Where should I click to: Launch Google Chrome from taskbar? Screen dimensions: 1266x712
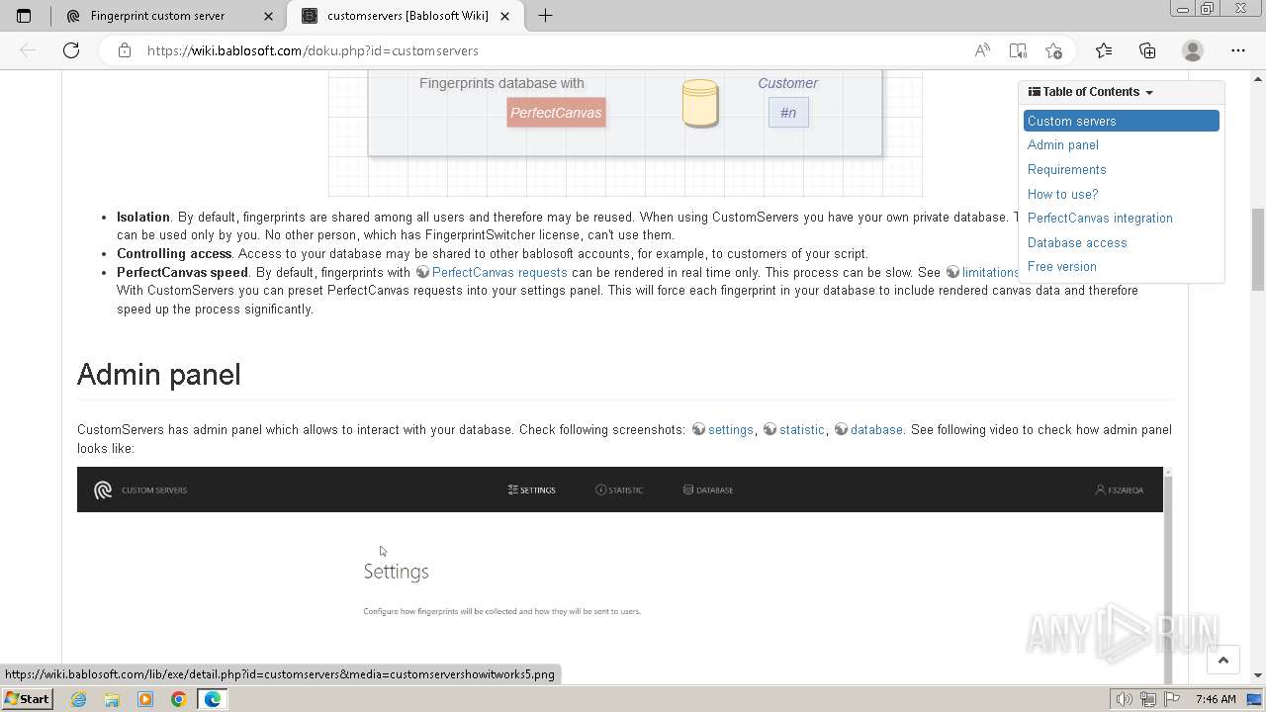click(179, 699)
